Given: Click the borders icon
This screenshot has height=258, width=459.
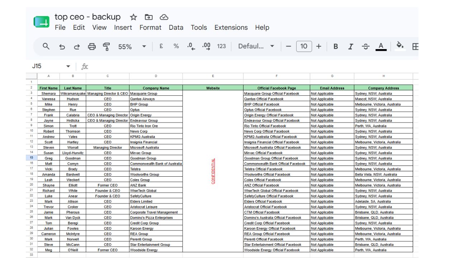Looking at the screenshot, I should (415, 47).
